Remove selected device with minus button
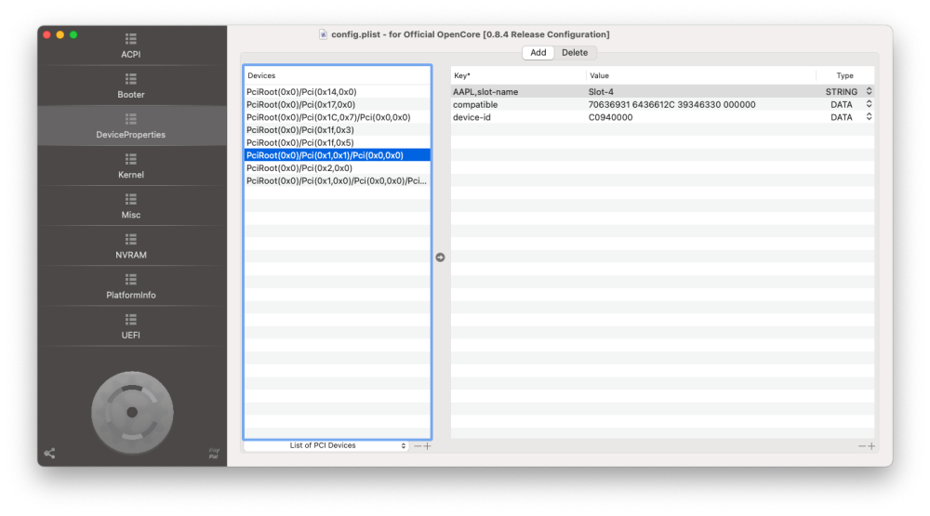The height and width of the screenshot is (516, 930). [x=418, y=446]
